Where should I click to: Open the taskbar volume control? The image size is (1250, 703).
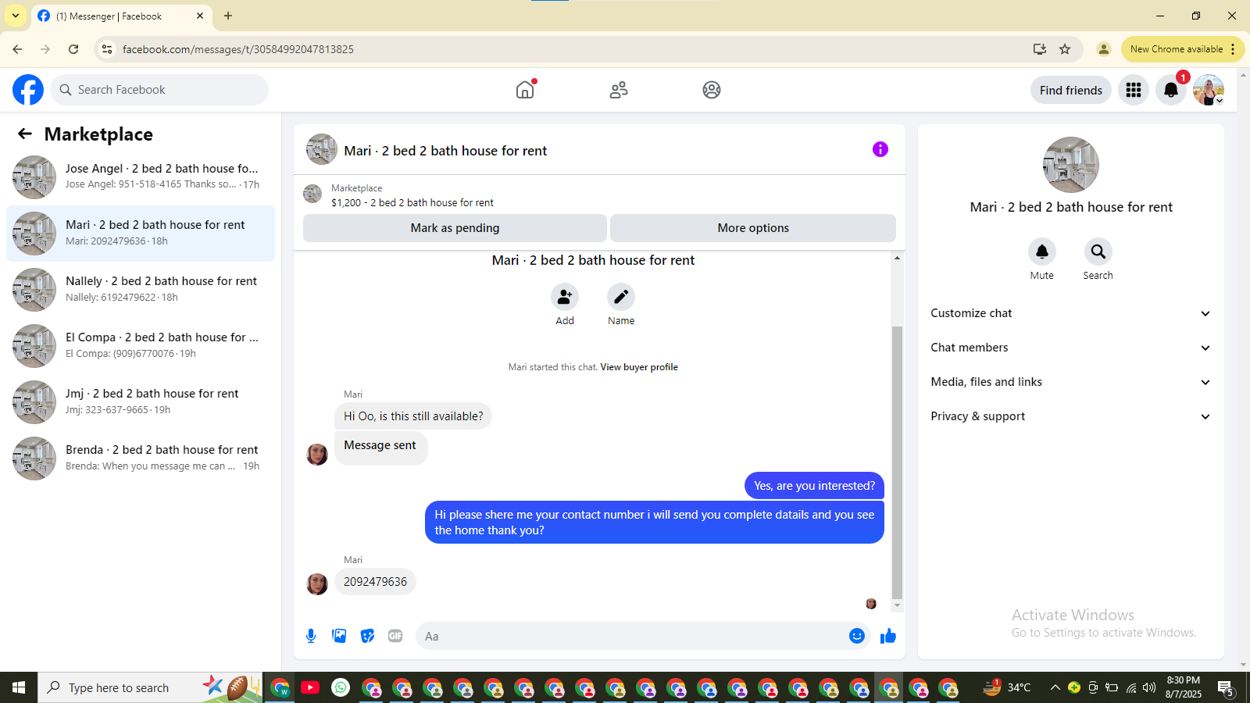pyautogui.click(x=1148, y=687)
